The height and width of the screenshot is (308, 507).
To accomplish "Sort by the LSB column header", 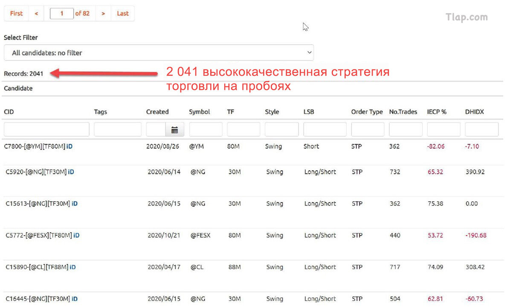I will point(309,112).
